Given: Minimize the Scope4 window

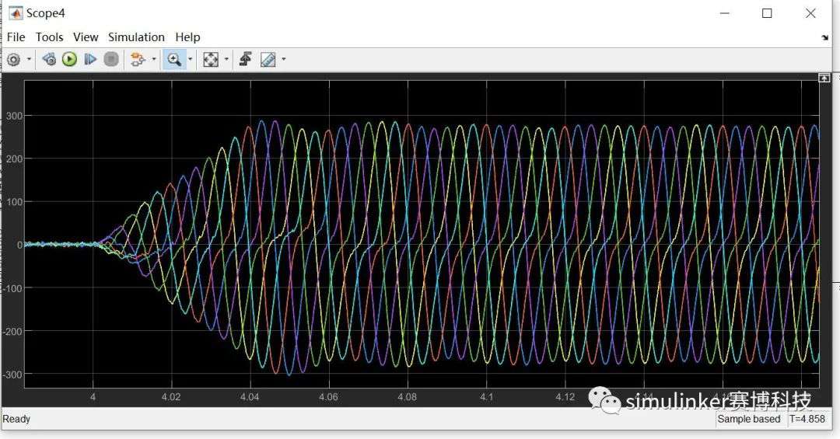Looking at the screenshot, I should 724,13.
